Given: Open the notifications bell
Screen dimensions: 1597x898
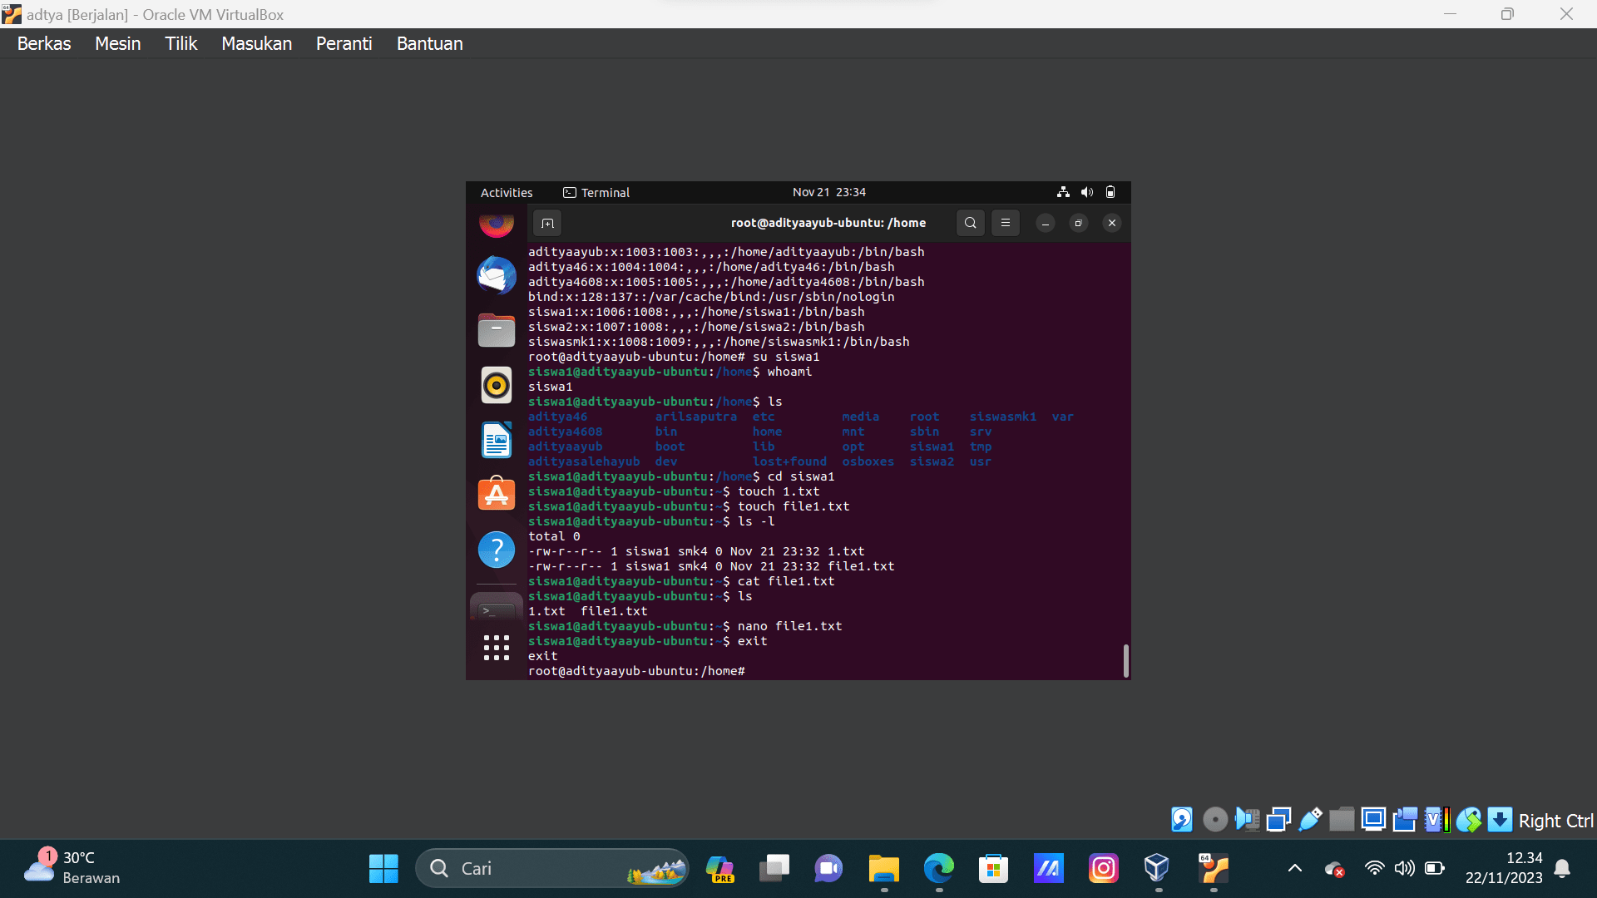Looking at the screenshot, I should [x=1562, y=869].
